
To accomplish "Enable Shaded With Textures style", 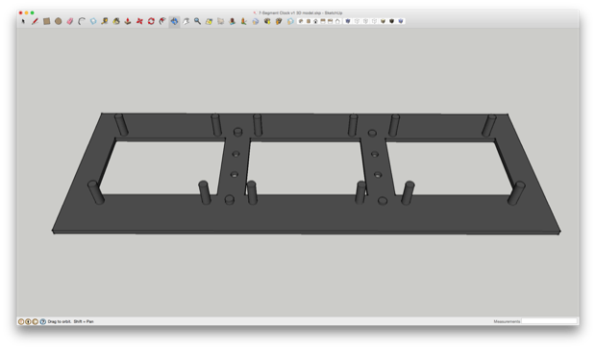I will tap(391, 21).
